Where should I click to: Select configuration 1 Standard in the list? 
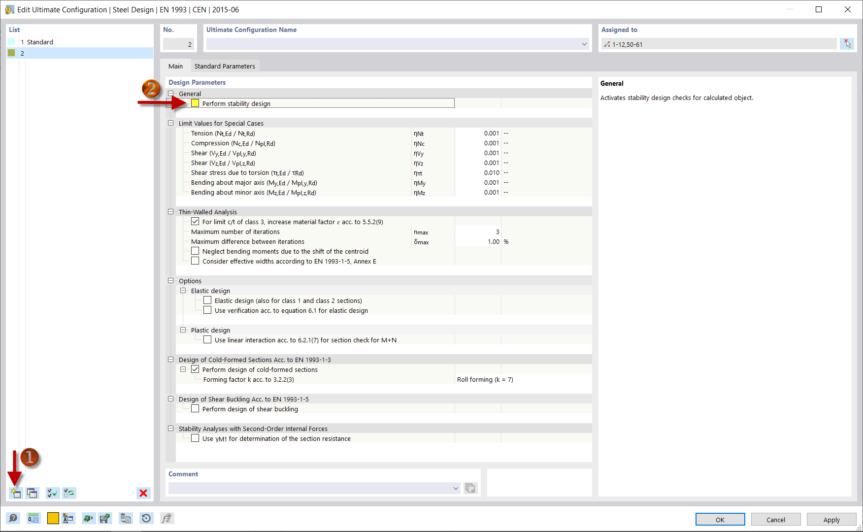[40, 42]
